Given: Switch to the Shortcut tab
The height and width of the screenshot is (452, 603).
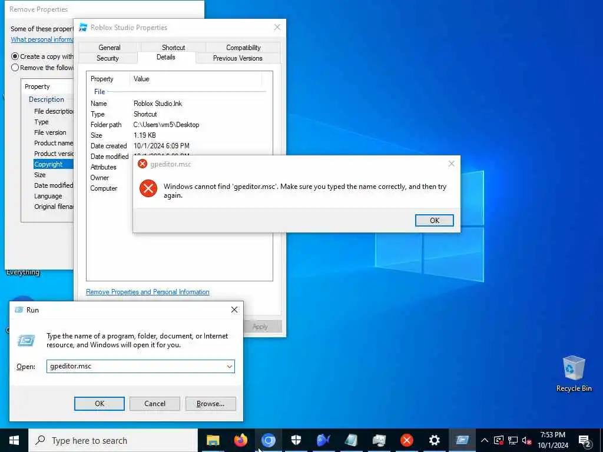Looking at the screenshot, I should (173, 48).
